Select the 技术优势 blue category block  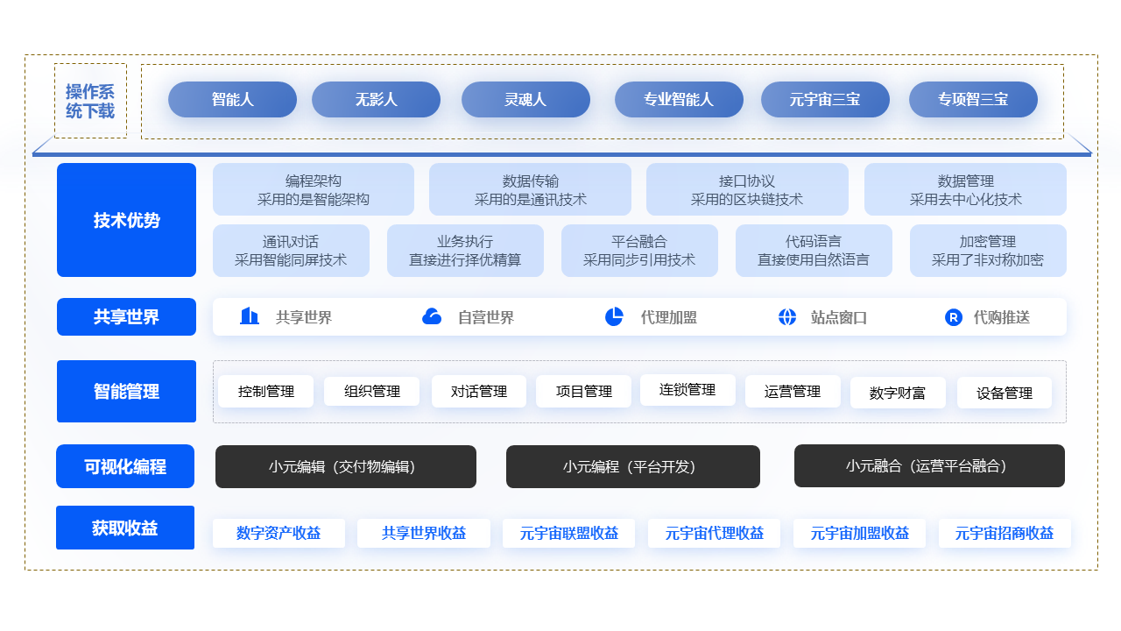126,220
